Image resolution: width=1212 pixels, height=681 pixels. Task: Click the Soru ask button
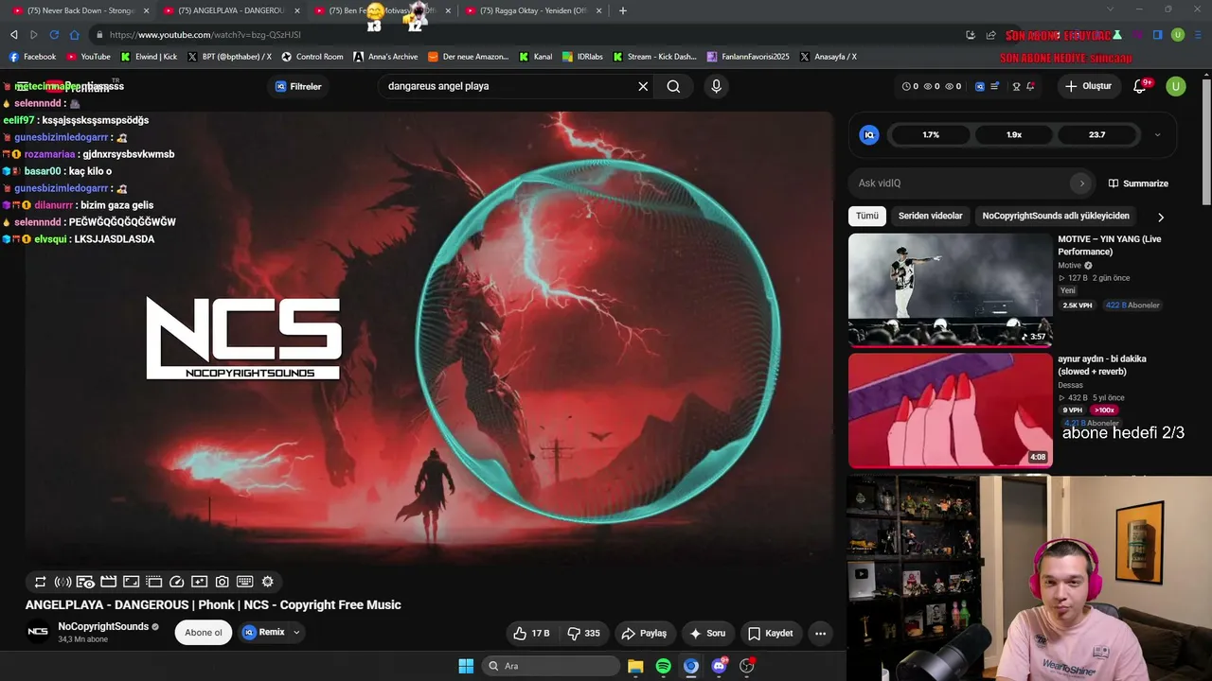708,633
